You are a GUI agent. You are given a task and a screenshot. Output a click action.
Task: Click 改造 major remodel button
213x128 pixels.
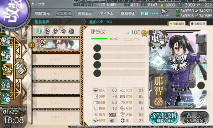pos(195,118)
